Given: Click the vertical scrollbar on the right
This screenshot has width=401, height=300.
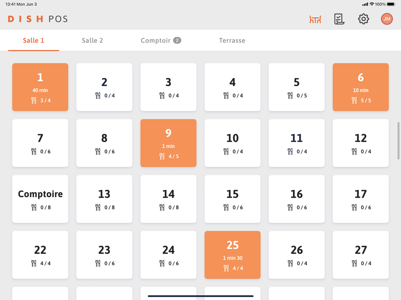Looking at the screenshot, I should coord(398,141).
